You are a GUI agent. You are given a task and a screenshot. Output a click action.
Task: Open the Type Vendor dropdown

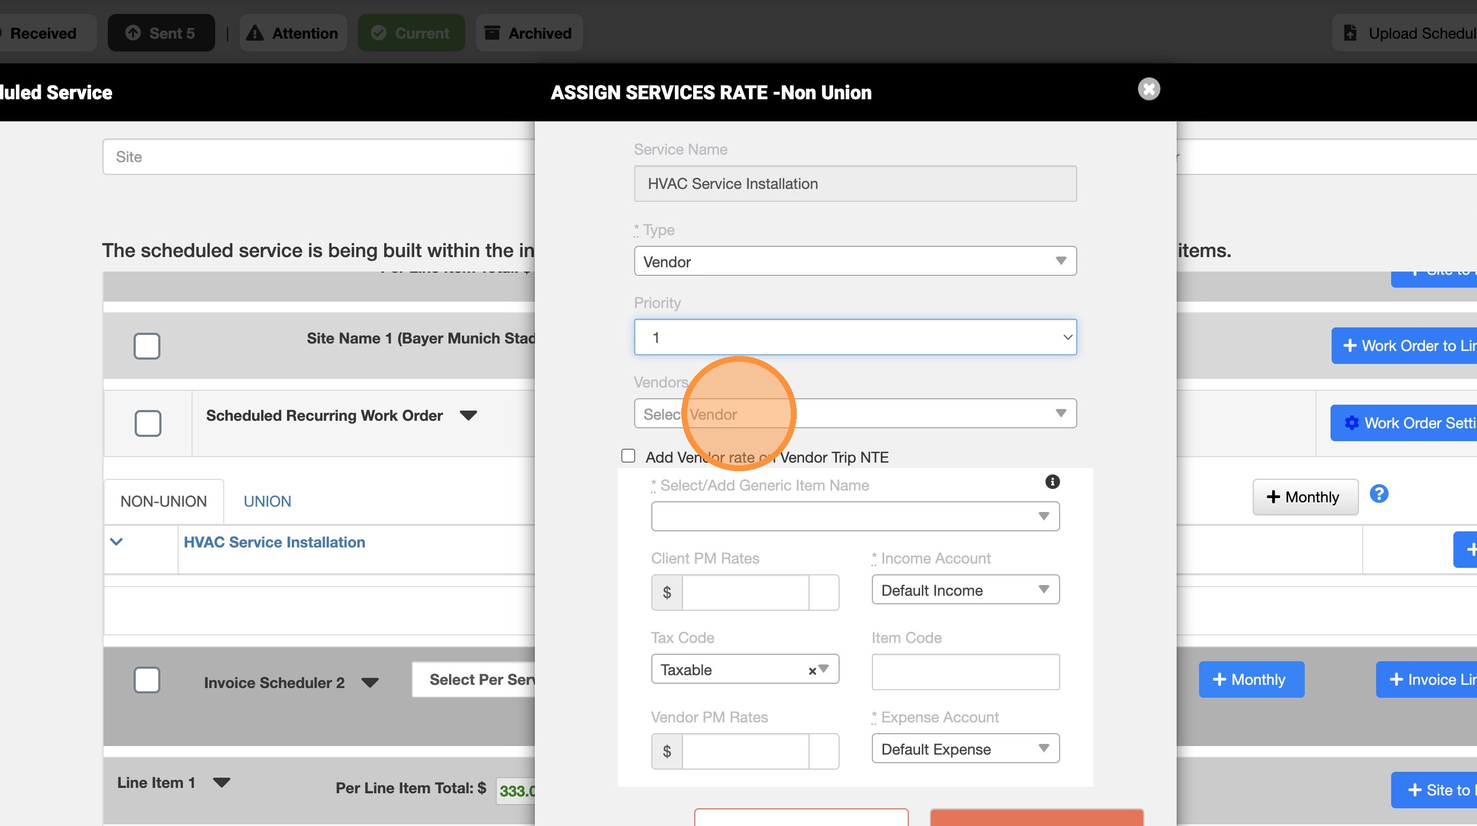[x=854, y=261]
